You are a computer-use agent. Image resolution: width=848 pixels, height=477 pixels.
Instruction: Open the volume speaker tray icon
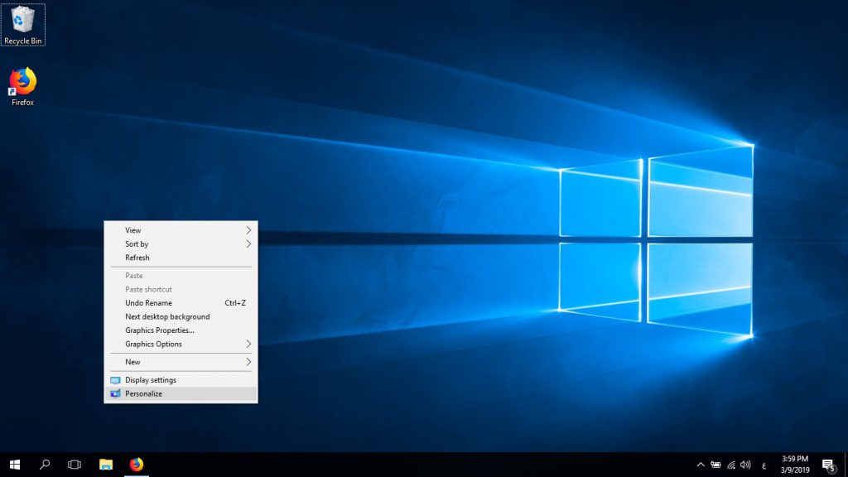[746, 465]
